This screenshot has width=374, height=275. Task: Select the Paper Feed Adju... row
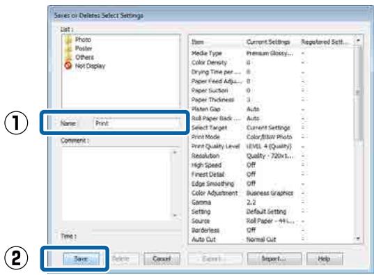pyautogui.click(x=272, y=81)
